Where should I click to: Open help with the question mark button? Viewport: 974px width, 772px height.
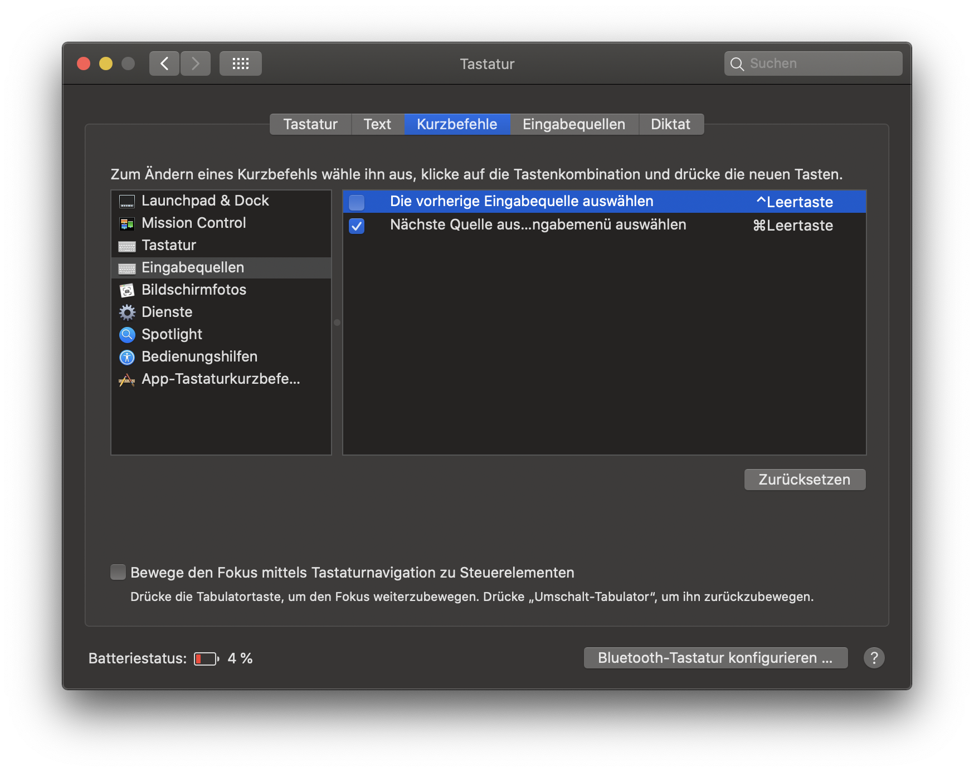[x=874, y=658]
